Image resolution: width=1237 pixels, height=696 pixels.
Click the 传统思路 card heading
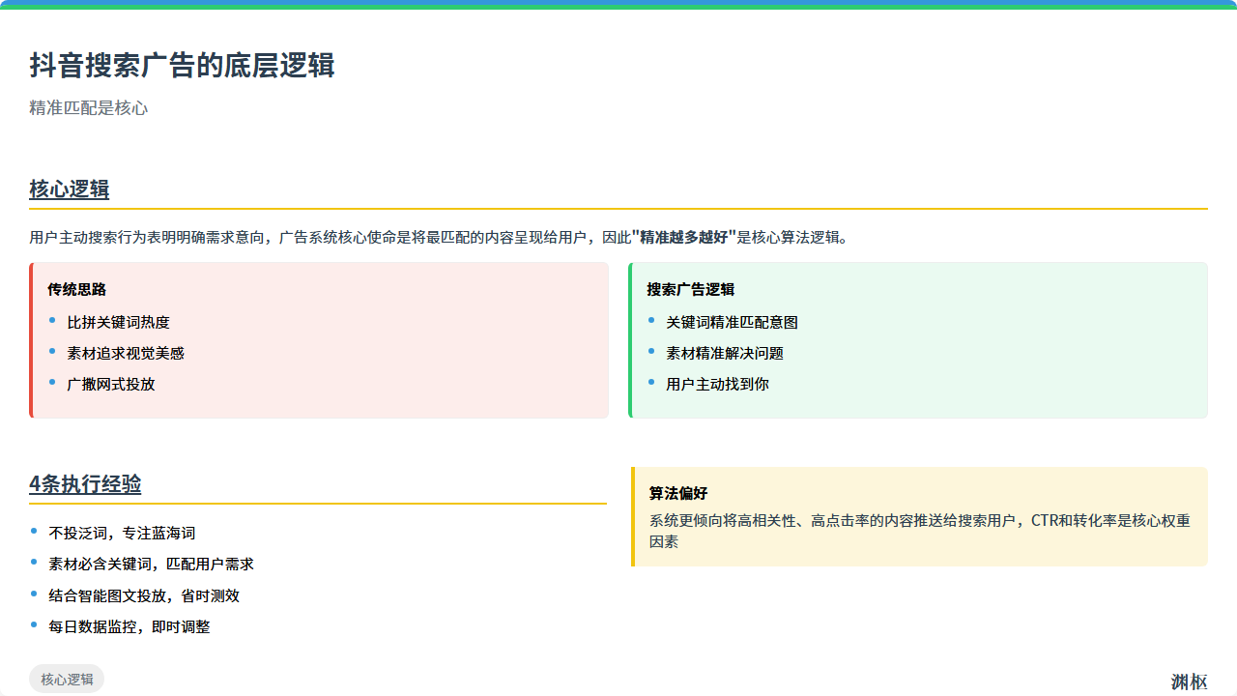[x=76, y=289]
